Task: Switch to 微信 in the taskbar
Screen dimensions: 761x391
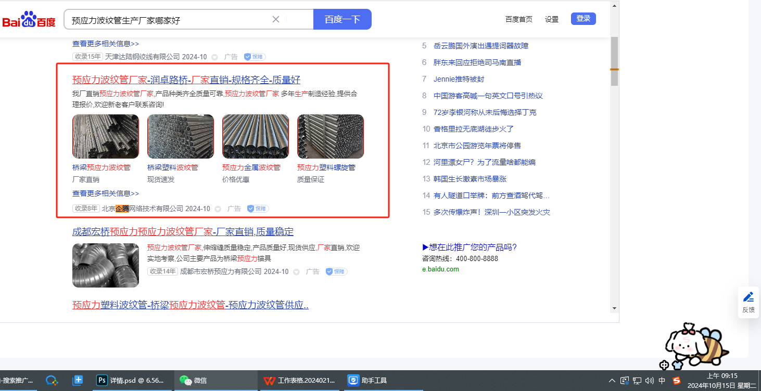Action: pos(194,380)
